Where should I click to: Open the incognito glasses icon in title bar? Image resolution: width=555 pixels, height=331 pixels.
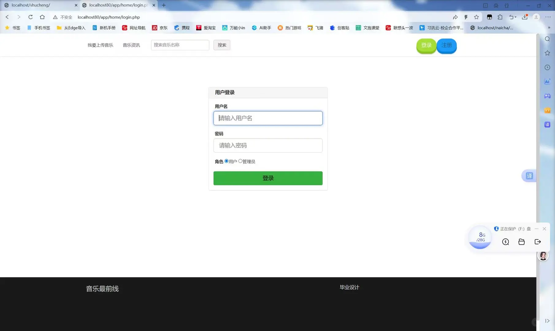point(496,6)
